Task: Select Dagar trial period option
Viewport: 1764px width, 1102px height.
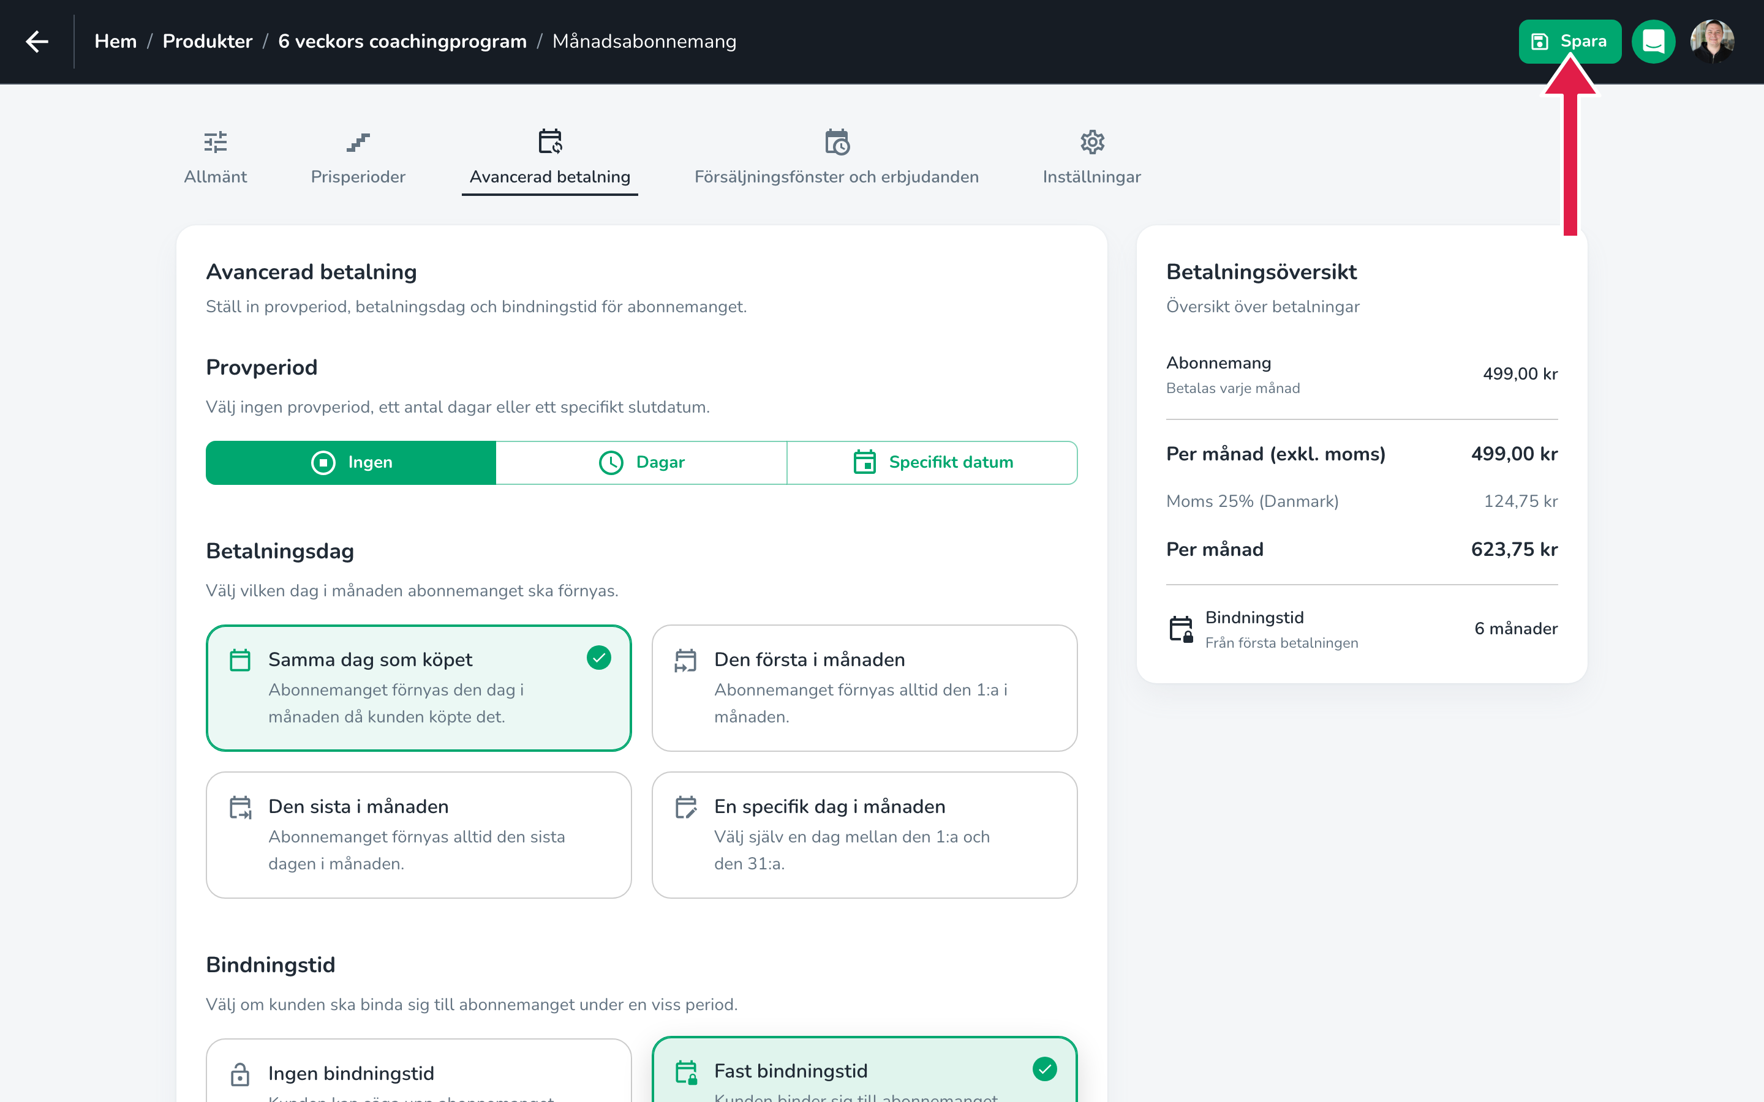Action: 641,463
